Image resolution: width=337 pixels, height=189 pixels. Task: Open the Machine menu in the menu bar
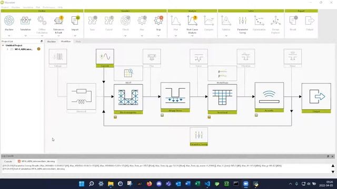15,7
